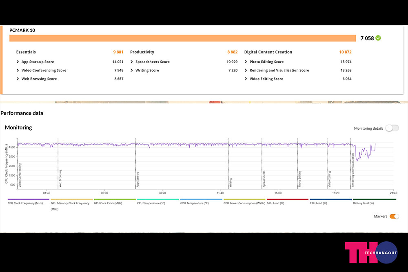Click the orange PCMark score progress bar
408x272 pixels.
(x=183, y=38)
